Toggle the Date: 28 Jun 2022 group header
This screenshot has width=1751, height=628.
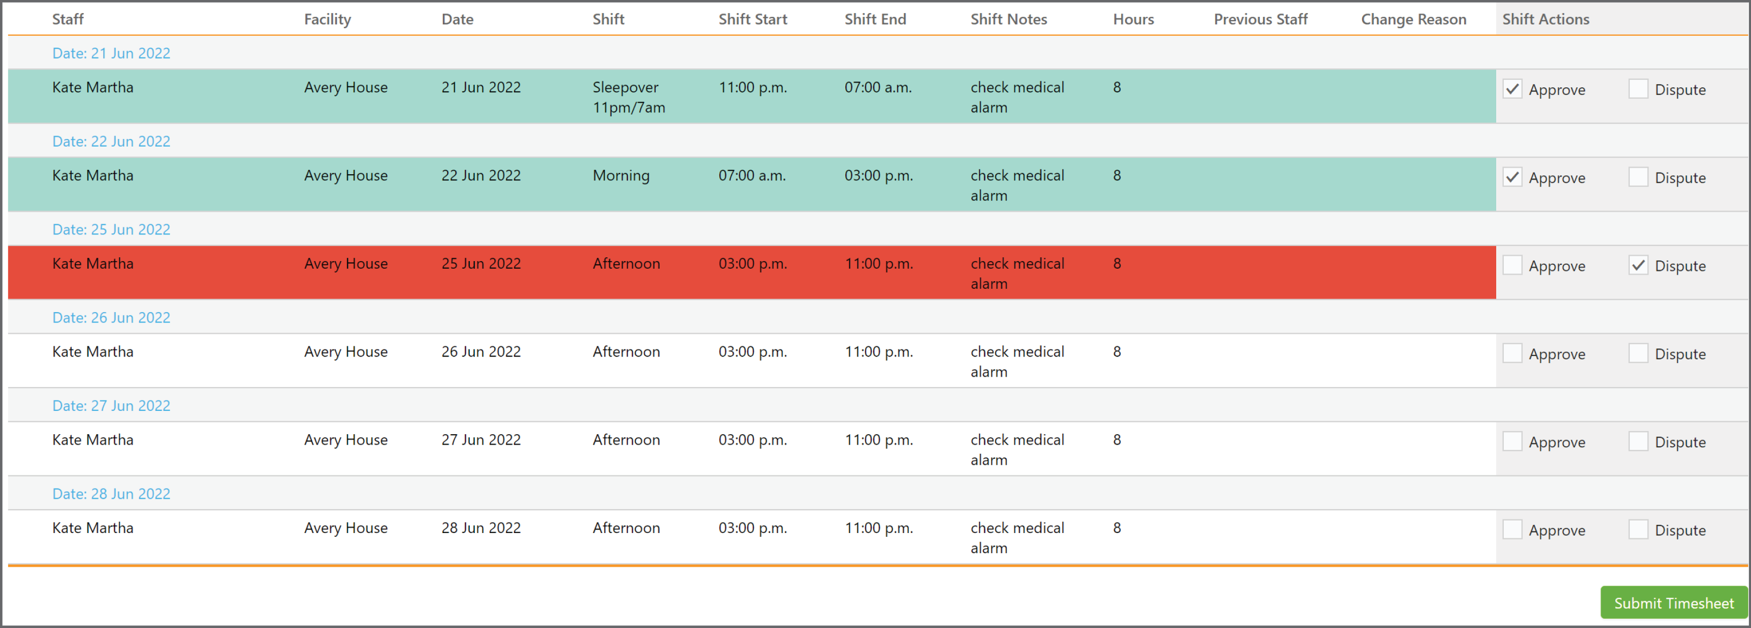(111, 493)
